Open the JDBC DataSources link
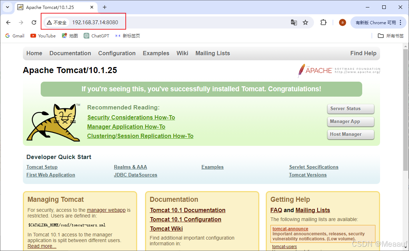Screen dimensions: 409x251 (x=136, y=175)
